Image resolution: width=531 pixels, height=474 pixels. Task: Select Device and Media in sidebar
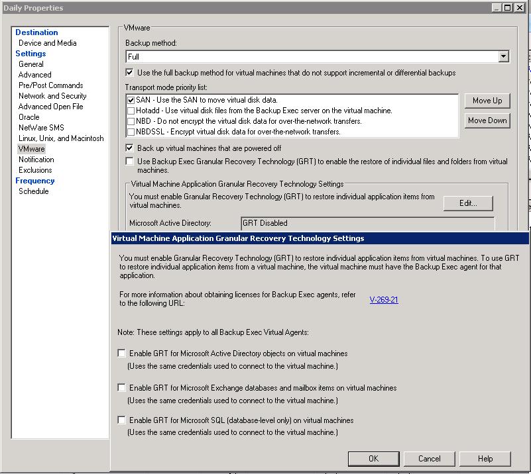(47, 43)
